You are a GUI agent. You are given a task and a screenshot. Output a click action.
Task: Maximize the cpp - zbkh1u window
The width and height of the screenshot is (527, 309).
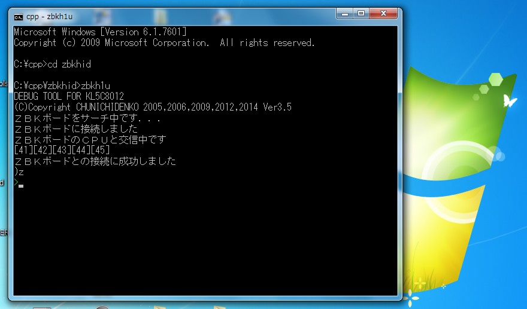point(361,13)
